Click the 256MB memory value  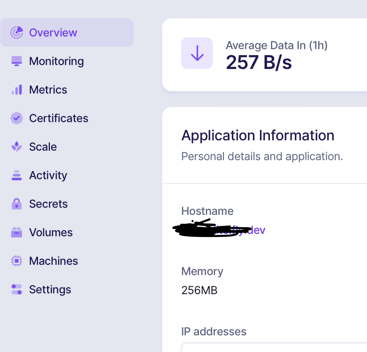(199, 290)
